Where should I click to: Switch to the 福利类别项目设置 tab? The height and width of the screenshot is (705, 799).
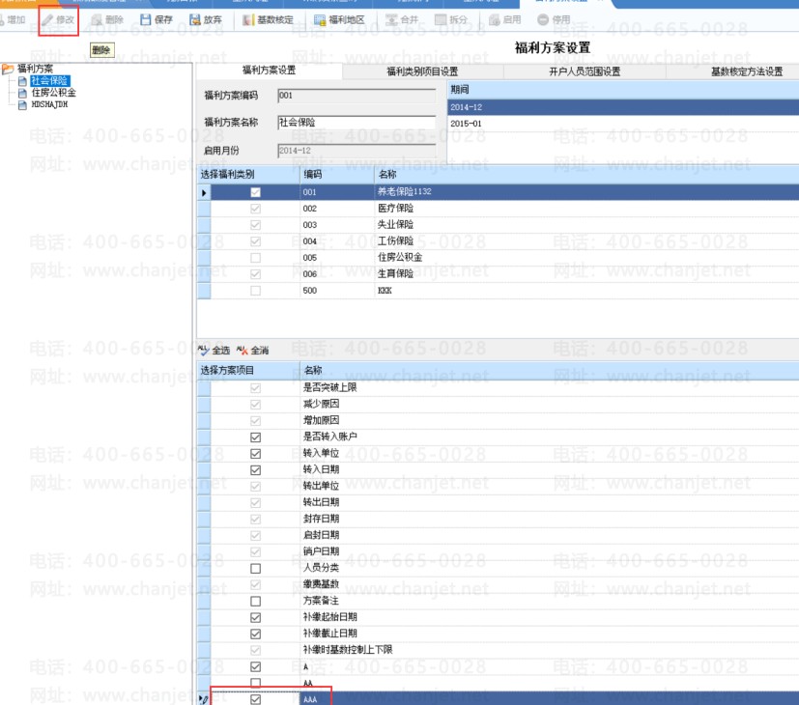point(422,71)
